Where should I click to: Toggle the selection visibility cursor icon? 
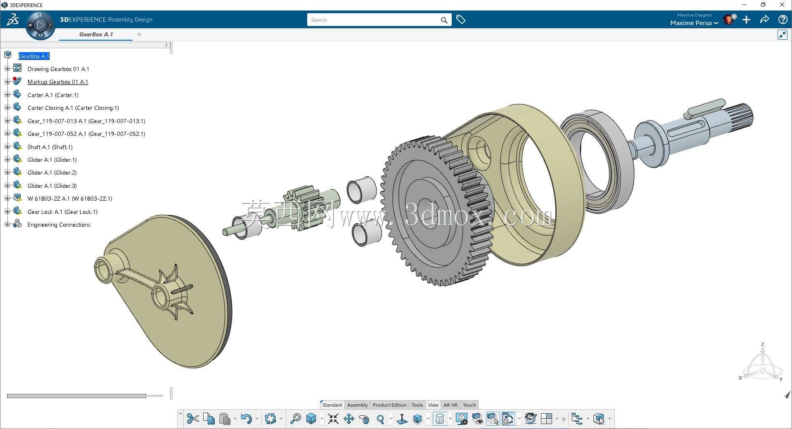coord(493,419)
